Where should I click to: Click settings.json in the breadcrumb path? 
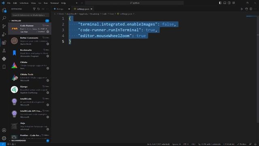tap(126, 14)
